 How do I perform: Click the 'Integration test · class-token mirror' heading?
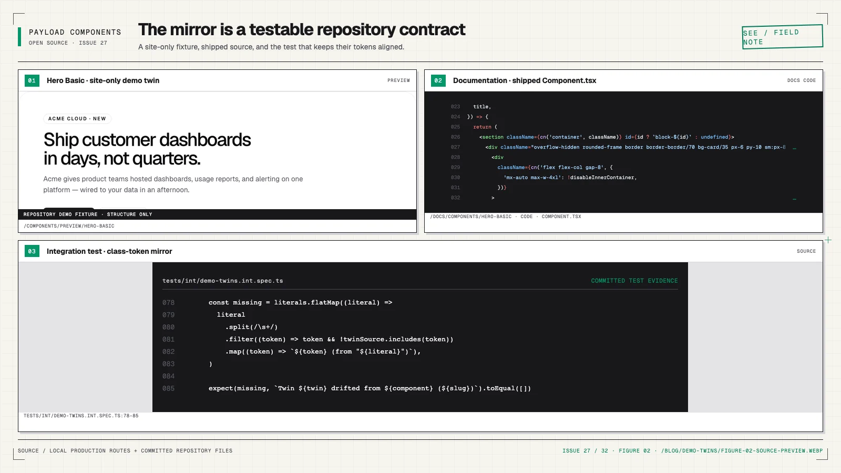pyautogui.click(x=109, y=251)
